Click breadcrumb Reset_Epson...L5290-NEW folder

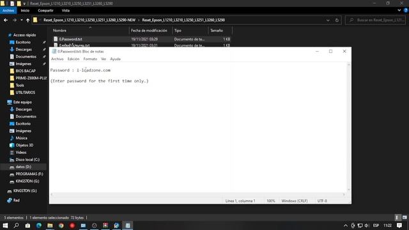pos(89,20)
